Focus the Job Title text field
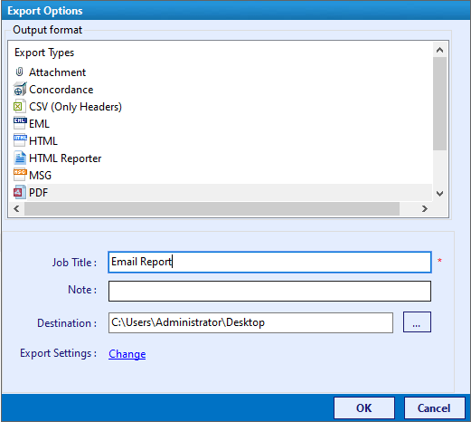Screen dimensions: 471x422 (x=269, y=262)
